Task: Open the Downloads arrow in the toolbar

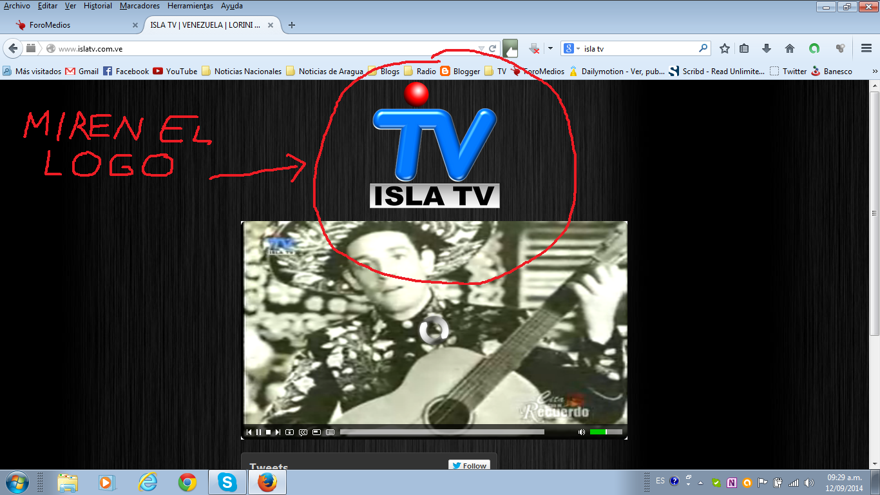Action: [767, 48]
